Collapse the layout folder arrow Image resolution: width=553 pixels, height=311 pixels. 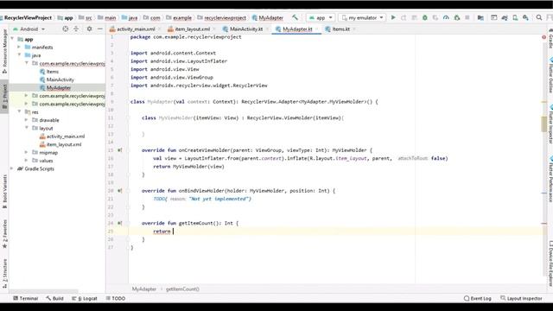[x=27, y=128]
